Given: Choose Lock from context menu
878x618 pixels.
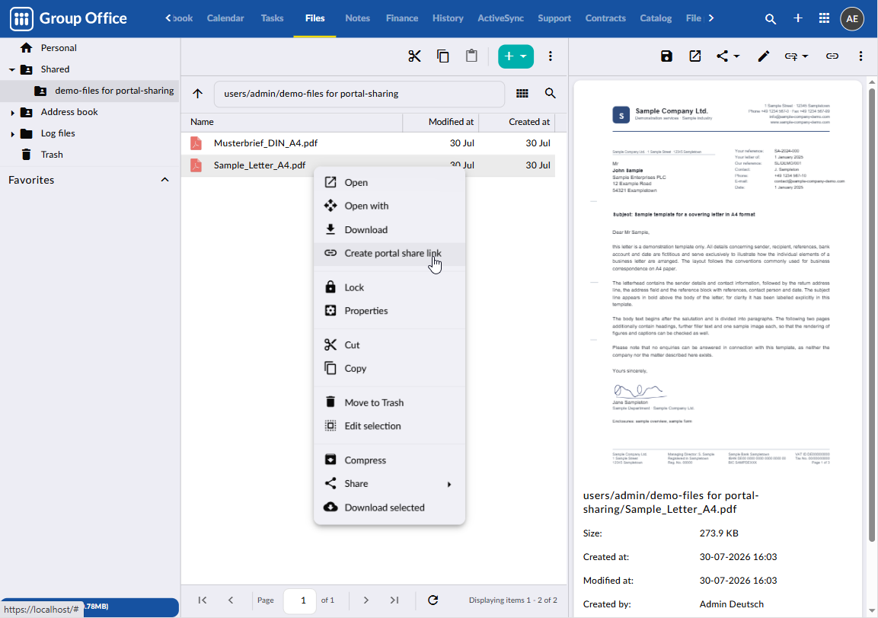Looking at the screenshot, I should coord(389,287).
